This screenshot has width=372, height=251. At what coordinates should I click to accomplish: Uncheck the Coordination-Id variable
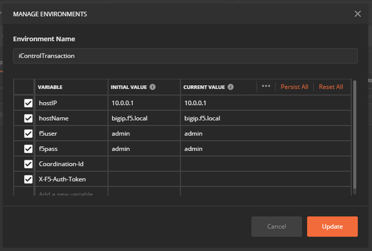29,164
